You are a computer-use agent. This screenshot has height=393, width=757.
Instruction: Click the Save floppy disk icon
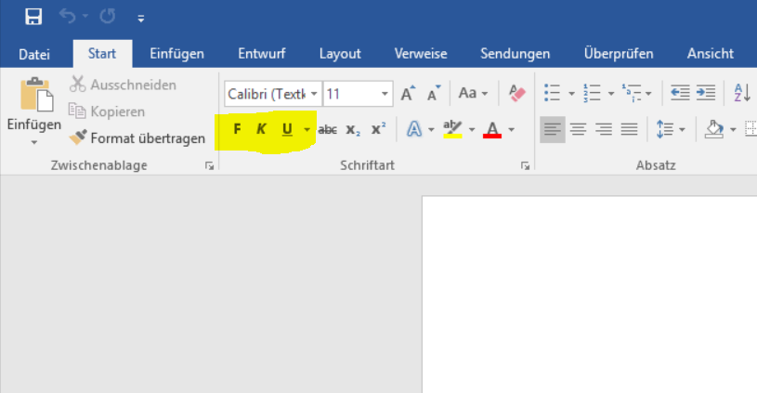(x=33, y=17)
